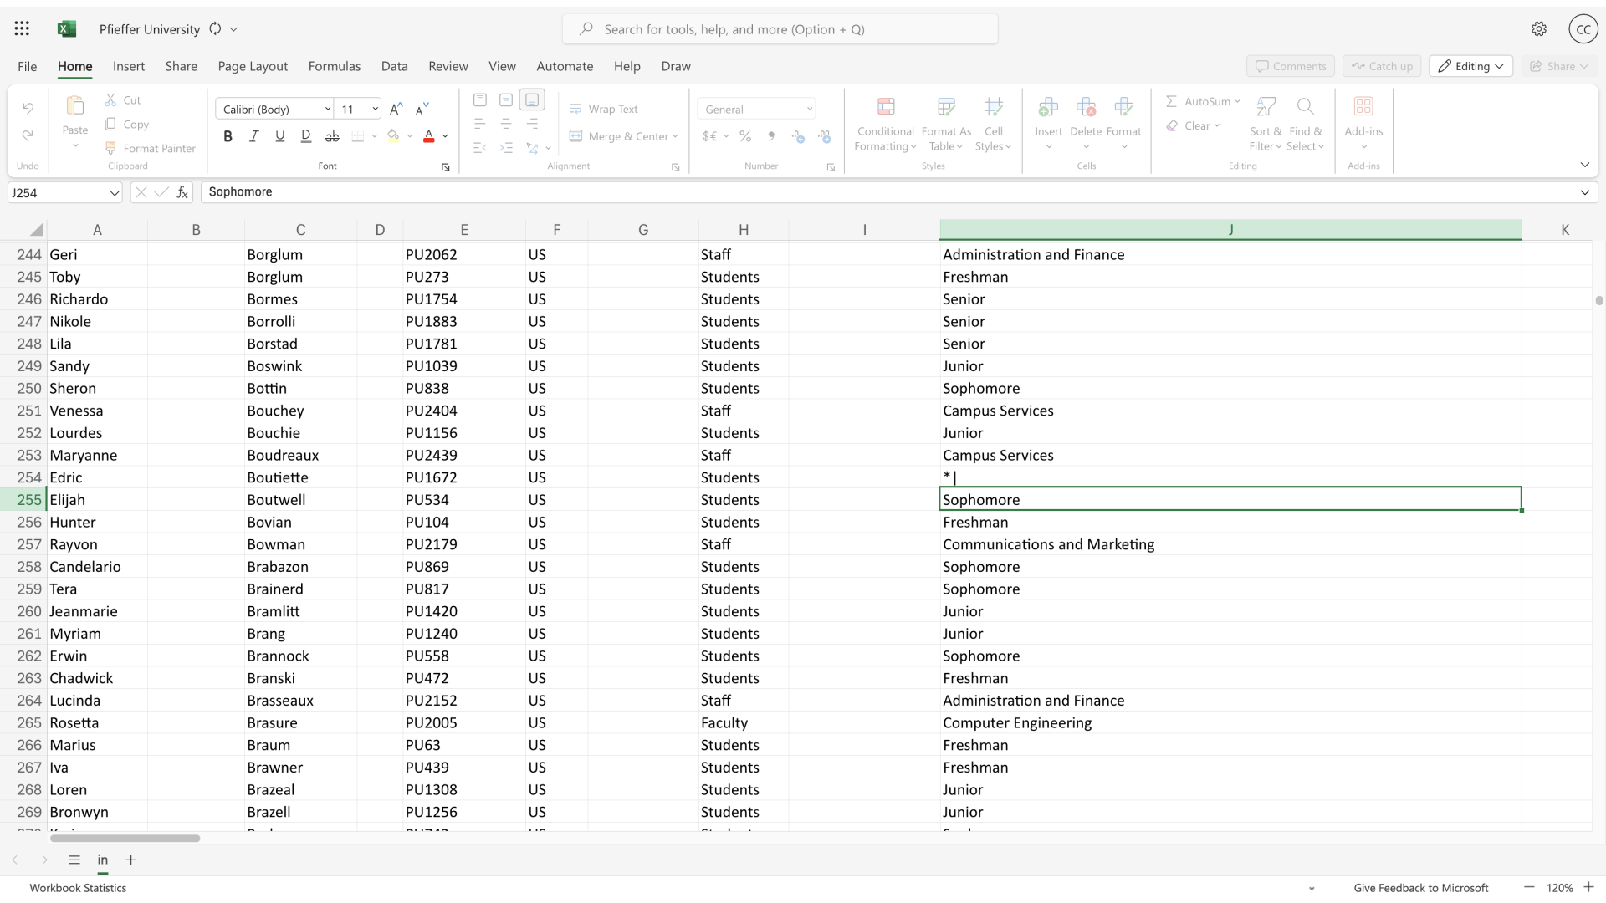Enable Italic formatting toggle
1606x903 pixels.
[255, 137]
